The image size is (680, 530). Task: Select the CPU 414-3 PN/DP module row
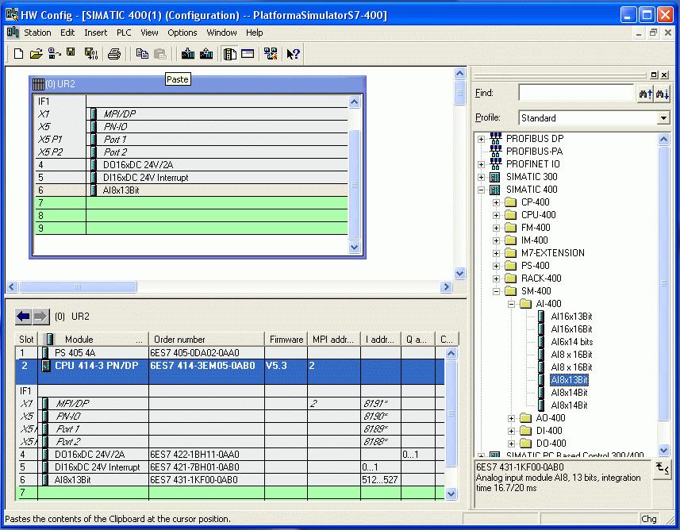pos(230,371)
